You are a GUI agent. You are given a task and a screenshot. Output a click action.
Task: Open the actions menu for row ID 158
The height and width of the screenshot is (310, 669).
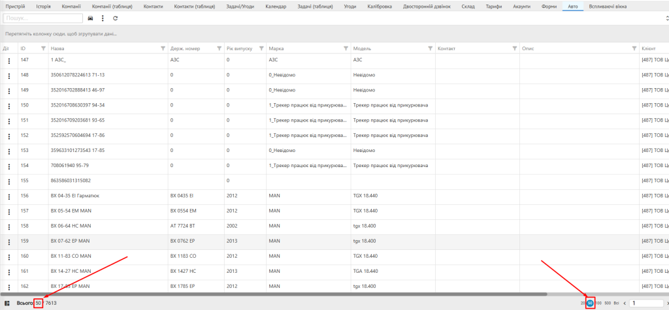pyautogui.click(x=9, y=227)
